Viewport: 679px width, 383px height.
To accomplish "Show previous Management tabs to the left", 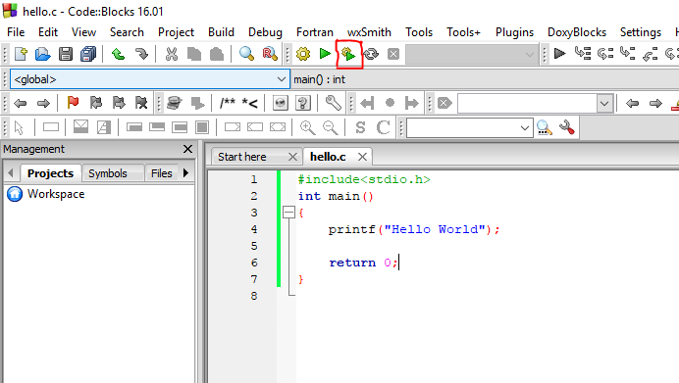I will [11, 173].
